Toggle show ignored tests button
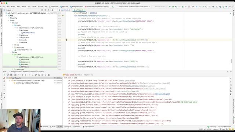Viewport: 235px width, 132px height. [11, 75]
